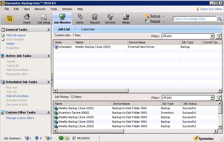Image resolution: width=224 pixels, height=142 pixels.
Task: Open the Help menu
Action: tap(80, 9)
